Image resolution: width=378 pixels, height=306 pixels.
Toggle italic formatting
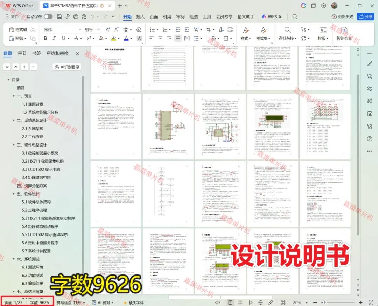tap(54, 38)
